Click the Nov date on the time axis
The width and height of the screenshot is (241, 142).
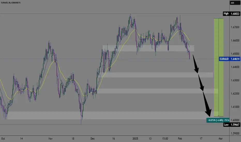pyautogui.click(x=50, y=139)
